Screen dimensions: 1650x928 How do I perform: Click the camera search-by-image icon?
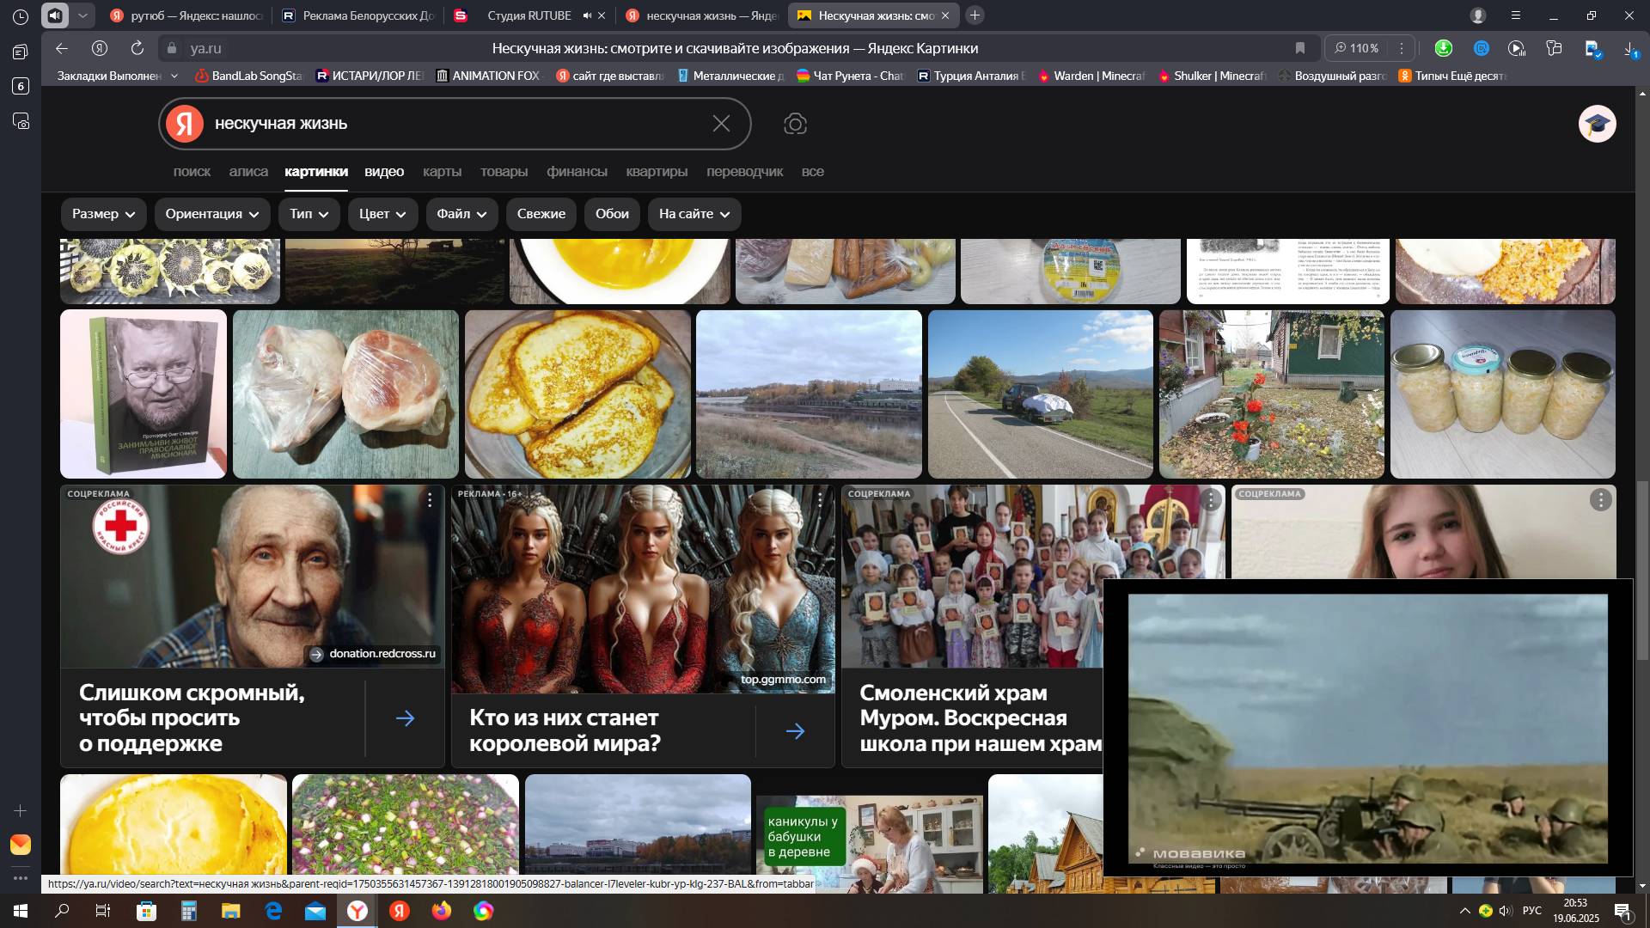[x=795, y=124]
